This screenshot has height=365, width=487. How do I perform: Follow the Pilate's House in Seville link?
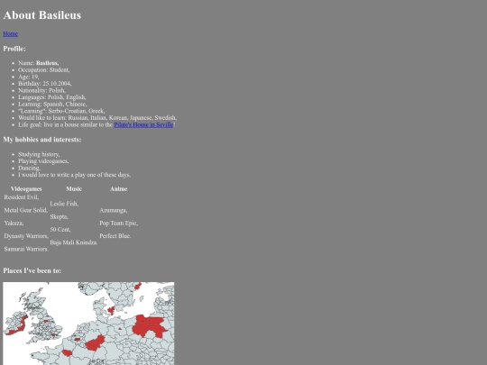(x=143, y=124)
